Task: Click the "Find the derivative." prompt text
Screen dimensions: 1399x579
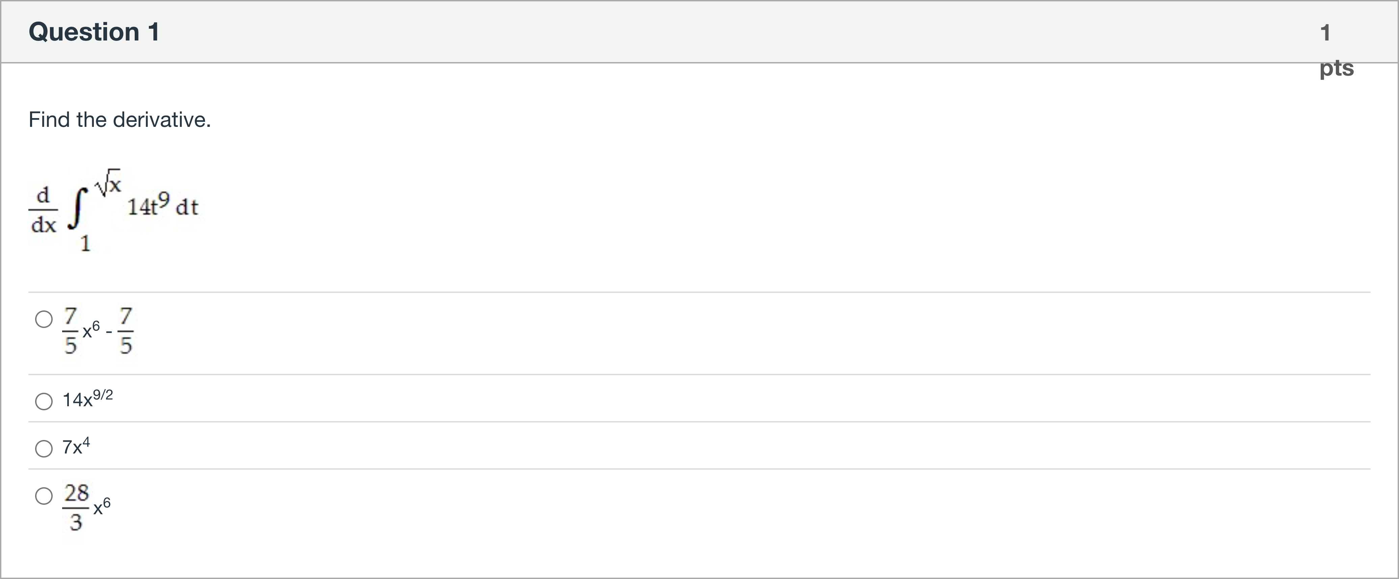Action: click(x=120, y=120)
